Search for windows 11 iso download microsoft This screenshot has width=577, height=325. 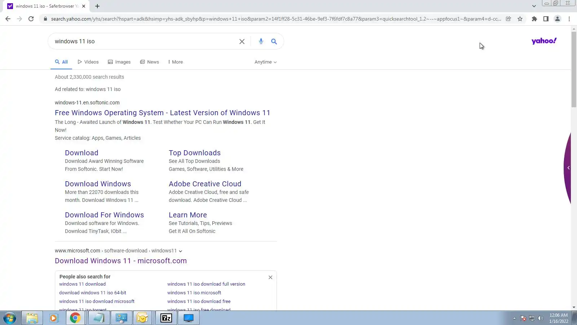coord(97,302)
